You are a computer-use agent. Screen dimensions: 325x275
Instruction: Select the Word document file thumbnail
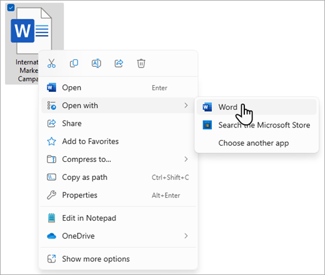click(31, 31)
